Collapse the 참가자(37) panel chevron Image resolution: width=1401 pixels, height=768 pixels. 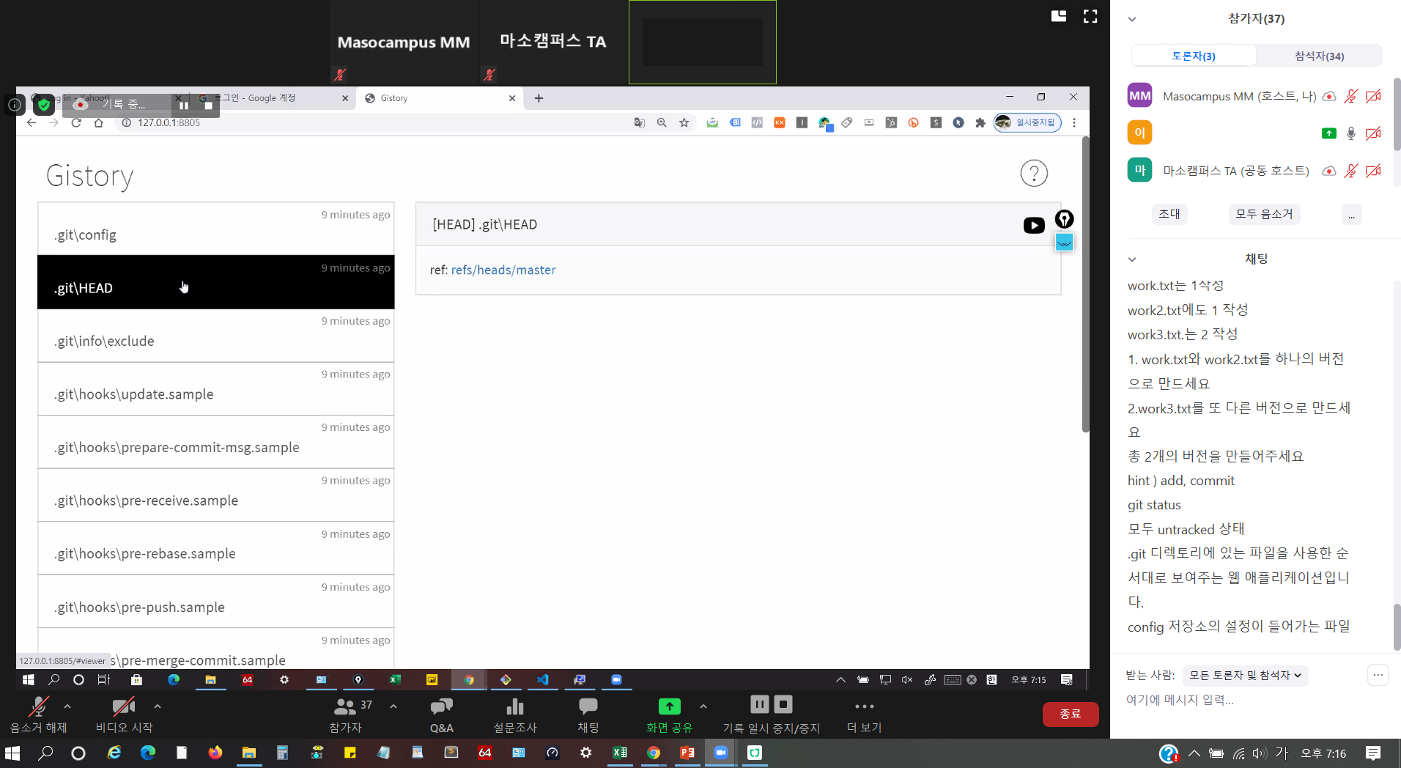point(1132,19)
